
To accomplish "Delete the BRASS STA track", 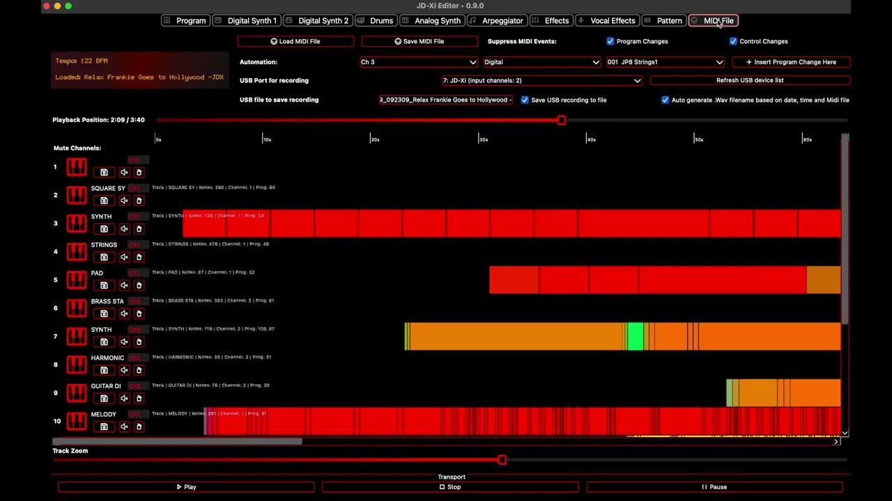I will point(139,313).
